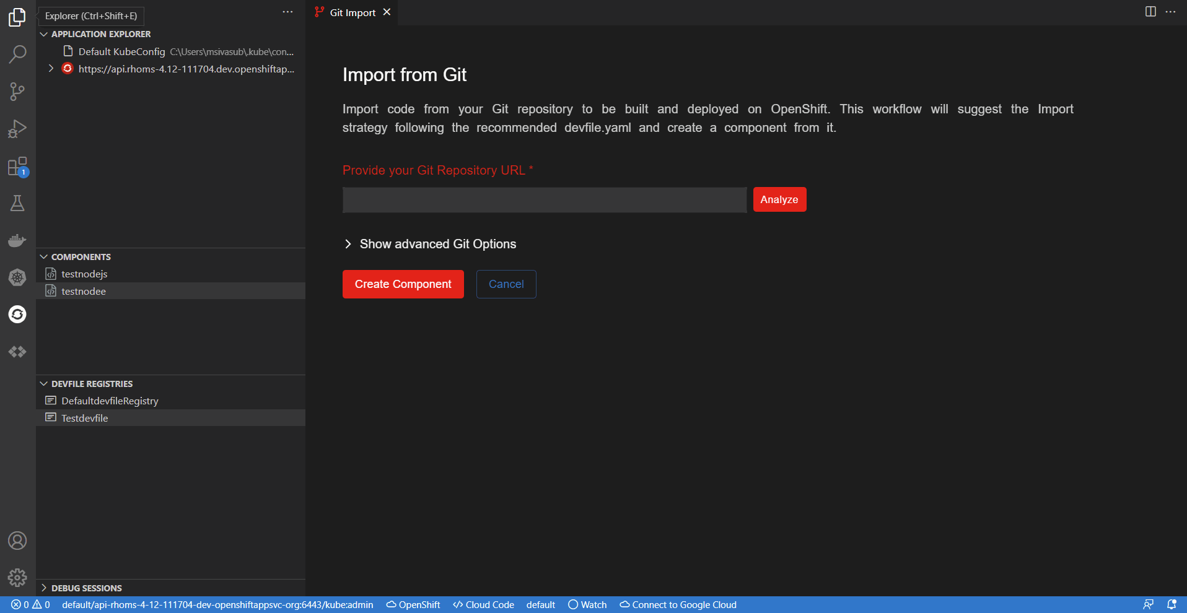Open the sidebar more actions ellipsis

point(287,12)
